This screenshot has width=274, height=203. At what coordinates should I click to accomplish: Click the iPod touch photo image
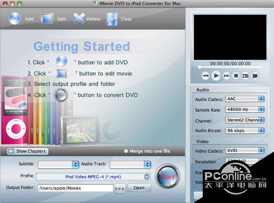80,131
